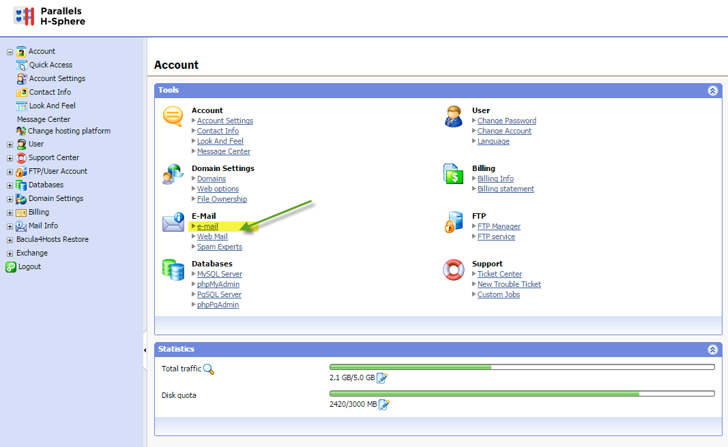Click the Account speech bubble icon in Tools

click(x=173, y=116)
